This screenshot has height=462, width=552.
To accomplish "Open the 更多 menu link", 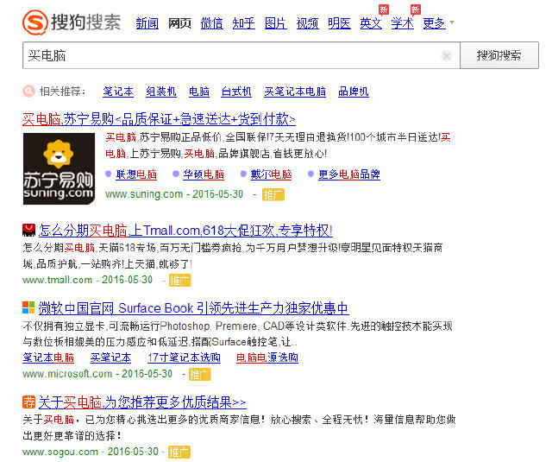I will 435,23.
